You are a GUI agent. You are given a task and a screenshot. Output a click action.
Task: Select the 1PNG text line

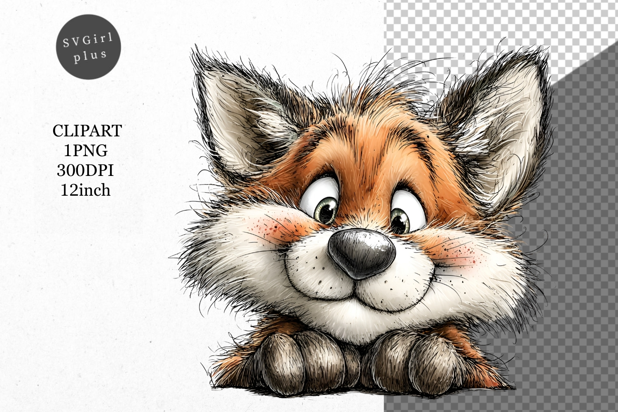(x=86, y=151)
